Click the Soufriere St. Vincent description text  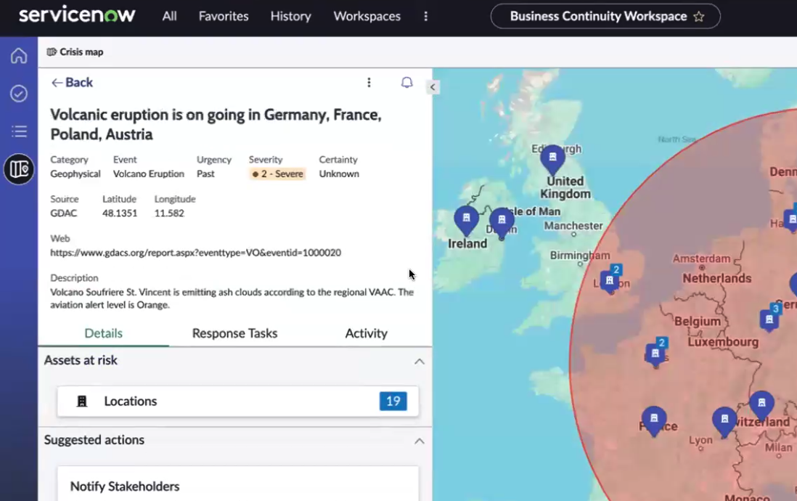232,298
